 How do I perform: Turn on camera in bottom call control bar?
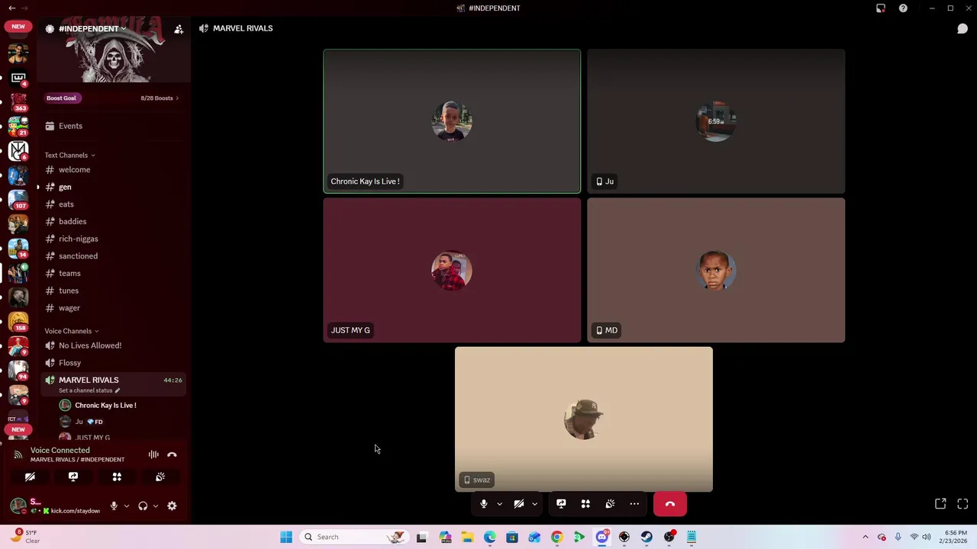coord(519,504)
